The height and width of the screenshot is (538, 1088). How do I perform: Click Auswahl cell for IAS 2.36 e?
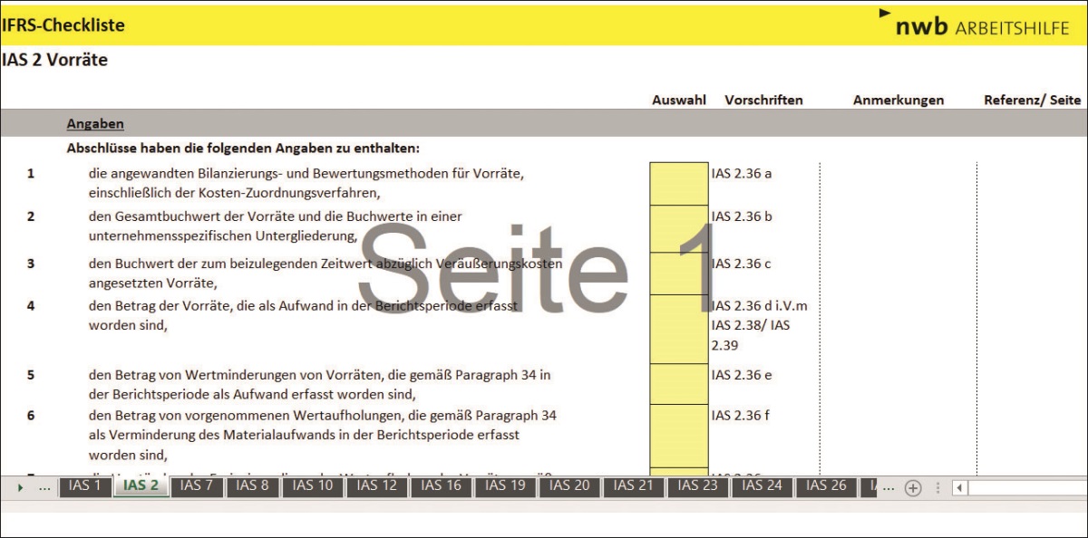678,383
